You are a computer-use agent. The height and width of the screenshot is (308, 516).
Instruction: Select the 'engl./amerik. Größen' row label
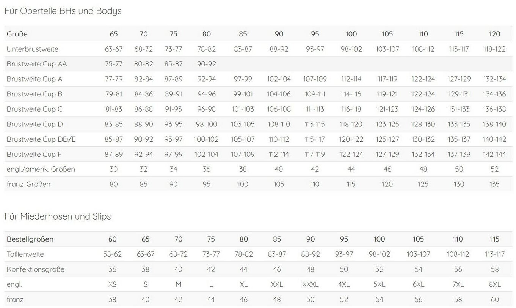[41, 169]
